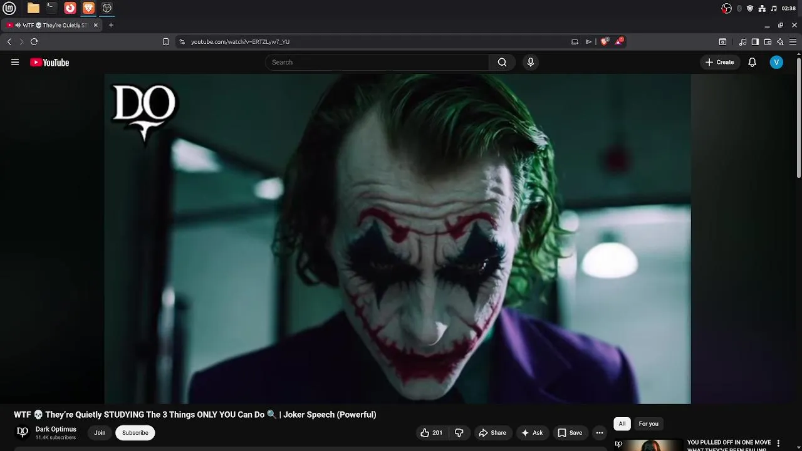Reload the current YouTube page
The width and height of the screenshot is (802, 451).
(34, 41)
